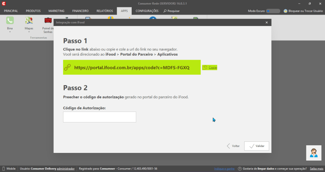Open the iFood portal link
The image size is (325, 172).
(132, 67)
